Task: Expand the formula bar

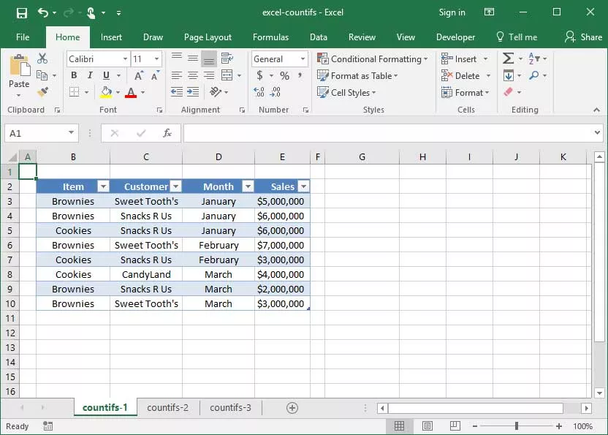Action: [x=597, y=133]
